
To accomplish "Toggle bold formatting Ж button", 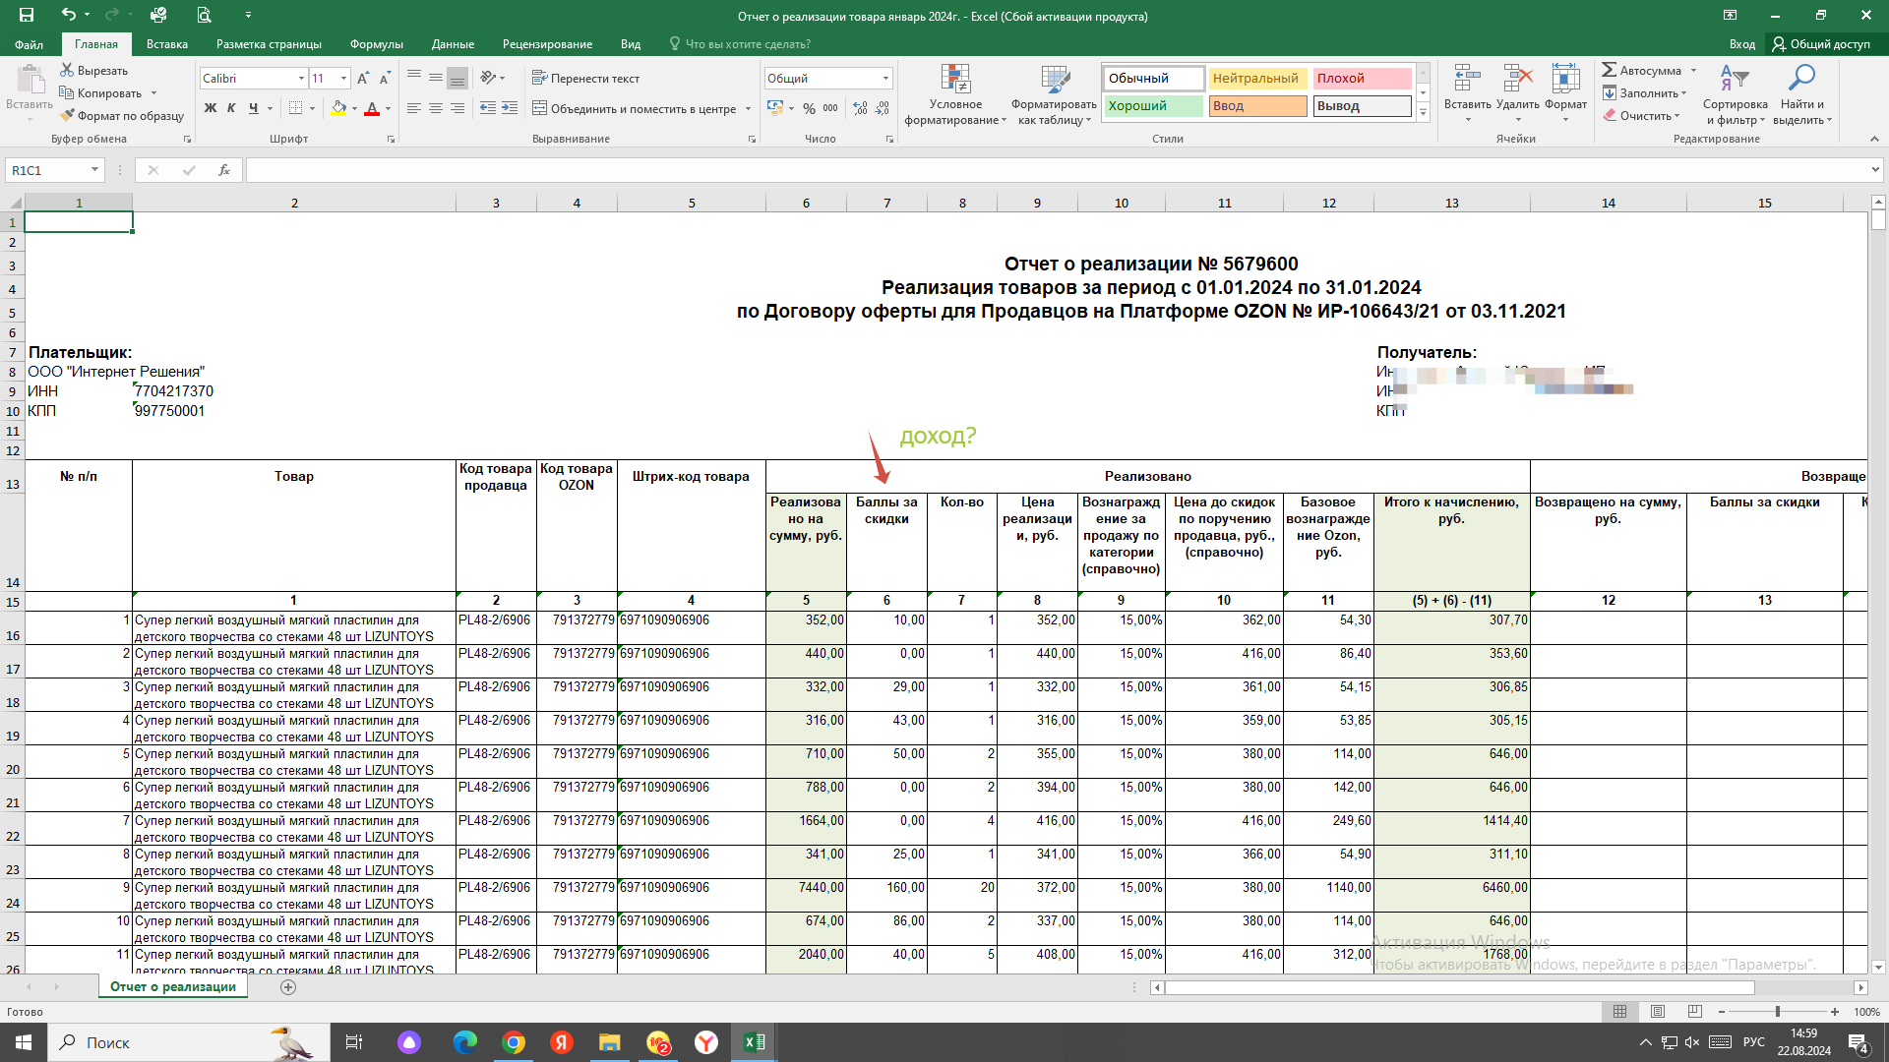I will (x=210, y=108).
